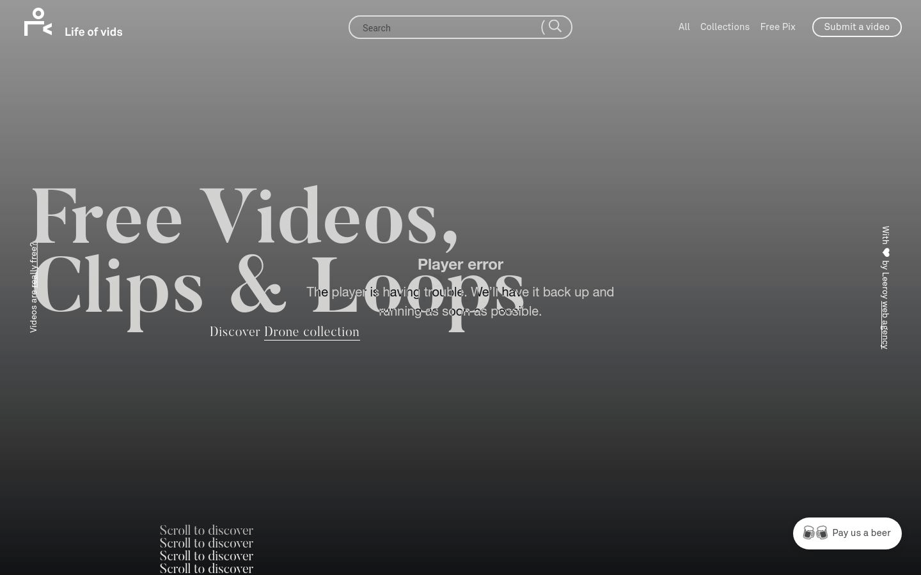Open the Free Pix nav link
Image resolution: width=921 pixels, height=575 pixels.
click(x=777, y=27)
